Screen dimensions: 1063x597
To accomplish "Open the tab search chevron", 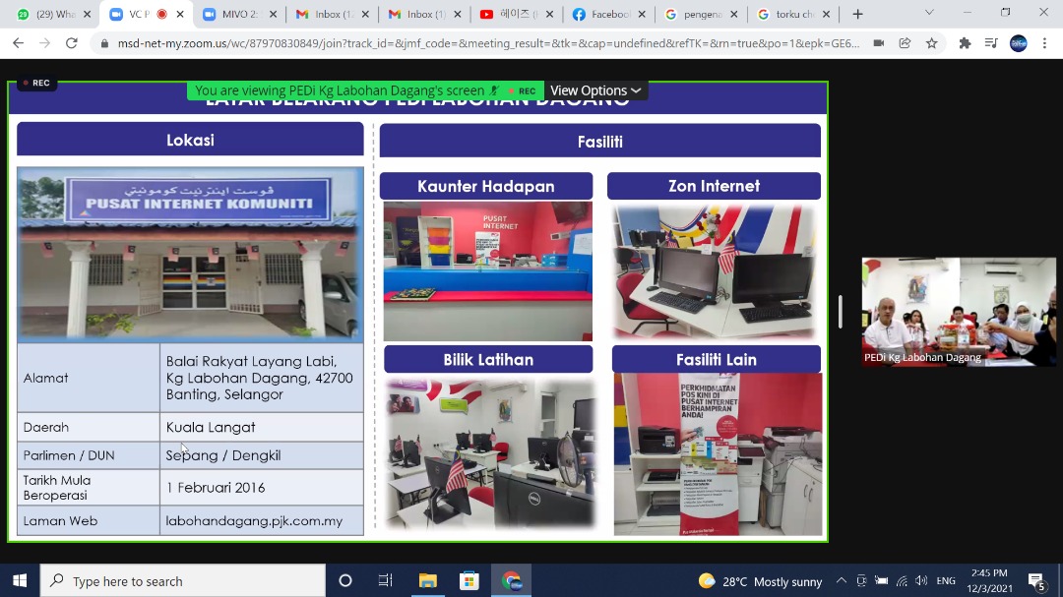I will tap(929, 14).
